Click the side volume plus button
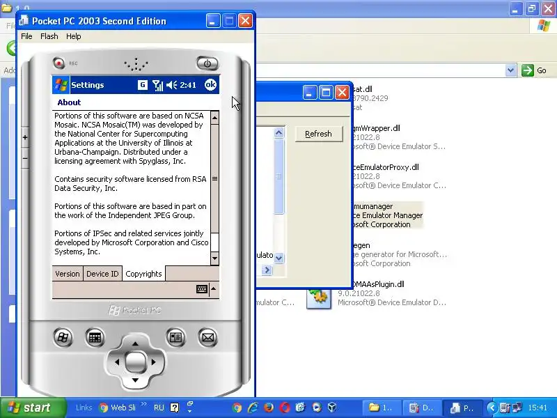 pos(25,137)
